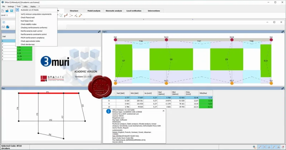The image size is (286, 150).
Task: Click the light blue edit icon above the glasses
Action: click(4, 22)
